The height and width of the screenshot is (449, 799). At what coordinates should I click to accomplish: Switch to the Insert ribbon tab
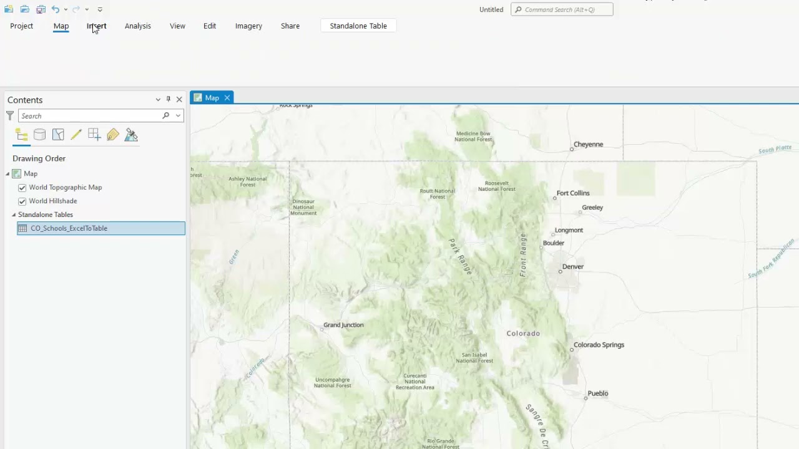point(97,26)
